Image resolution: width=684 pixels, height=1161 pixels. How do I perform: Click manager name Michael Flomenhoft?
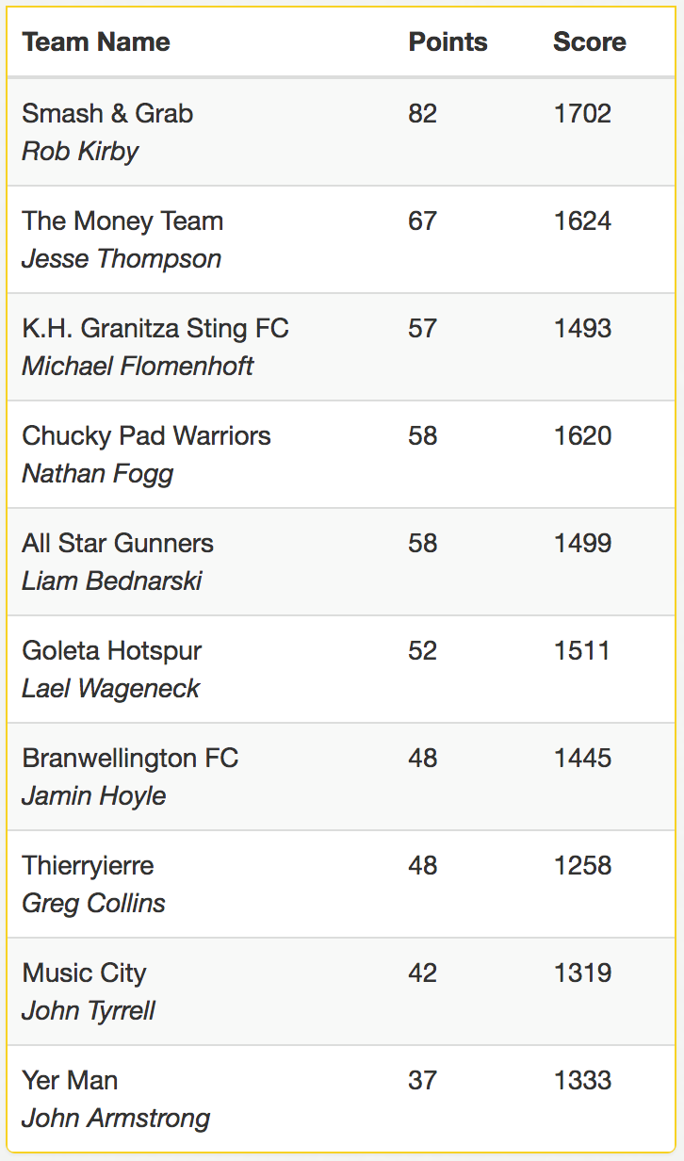coord(138,366)
